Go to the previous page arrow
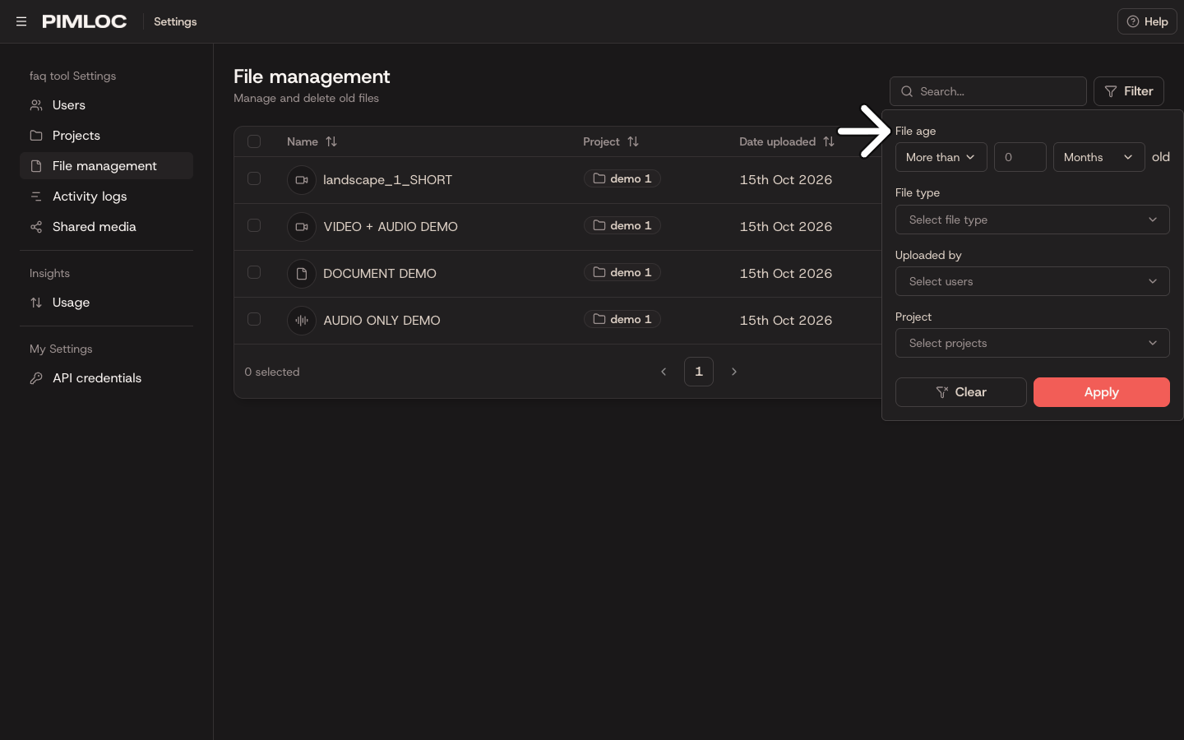Screen dimensions: 1184x740 coord(664,372)
